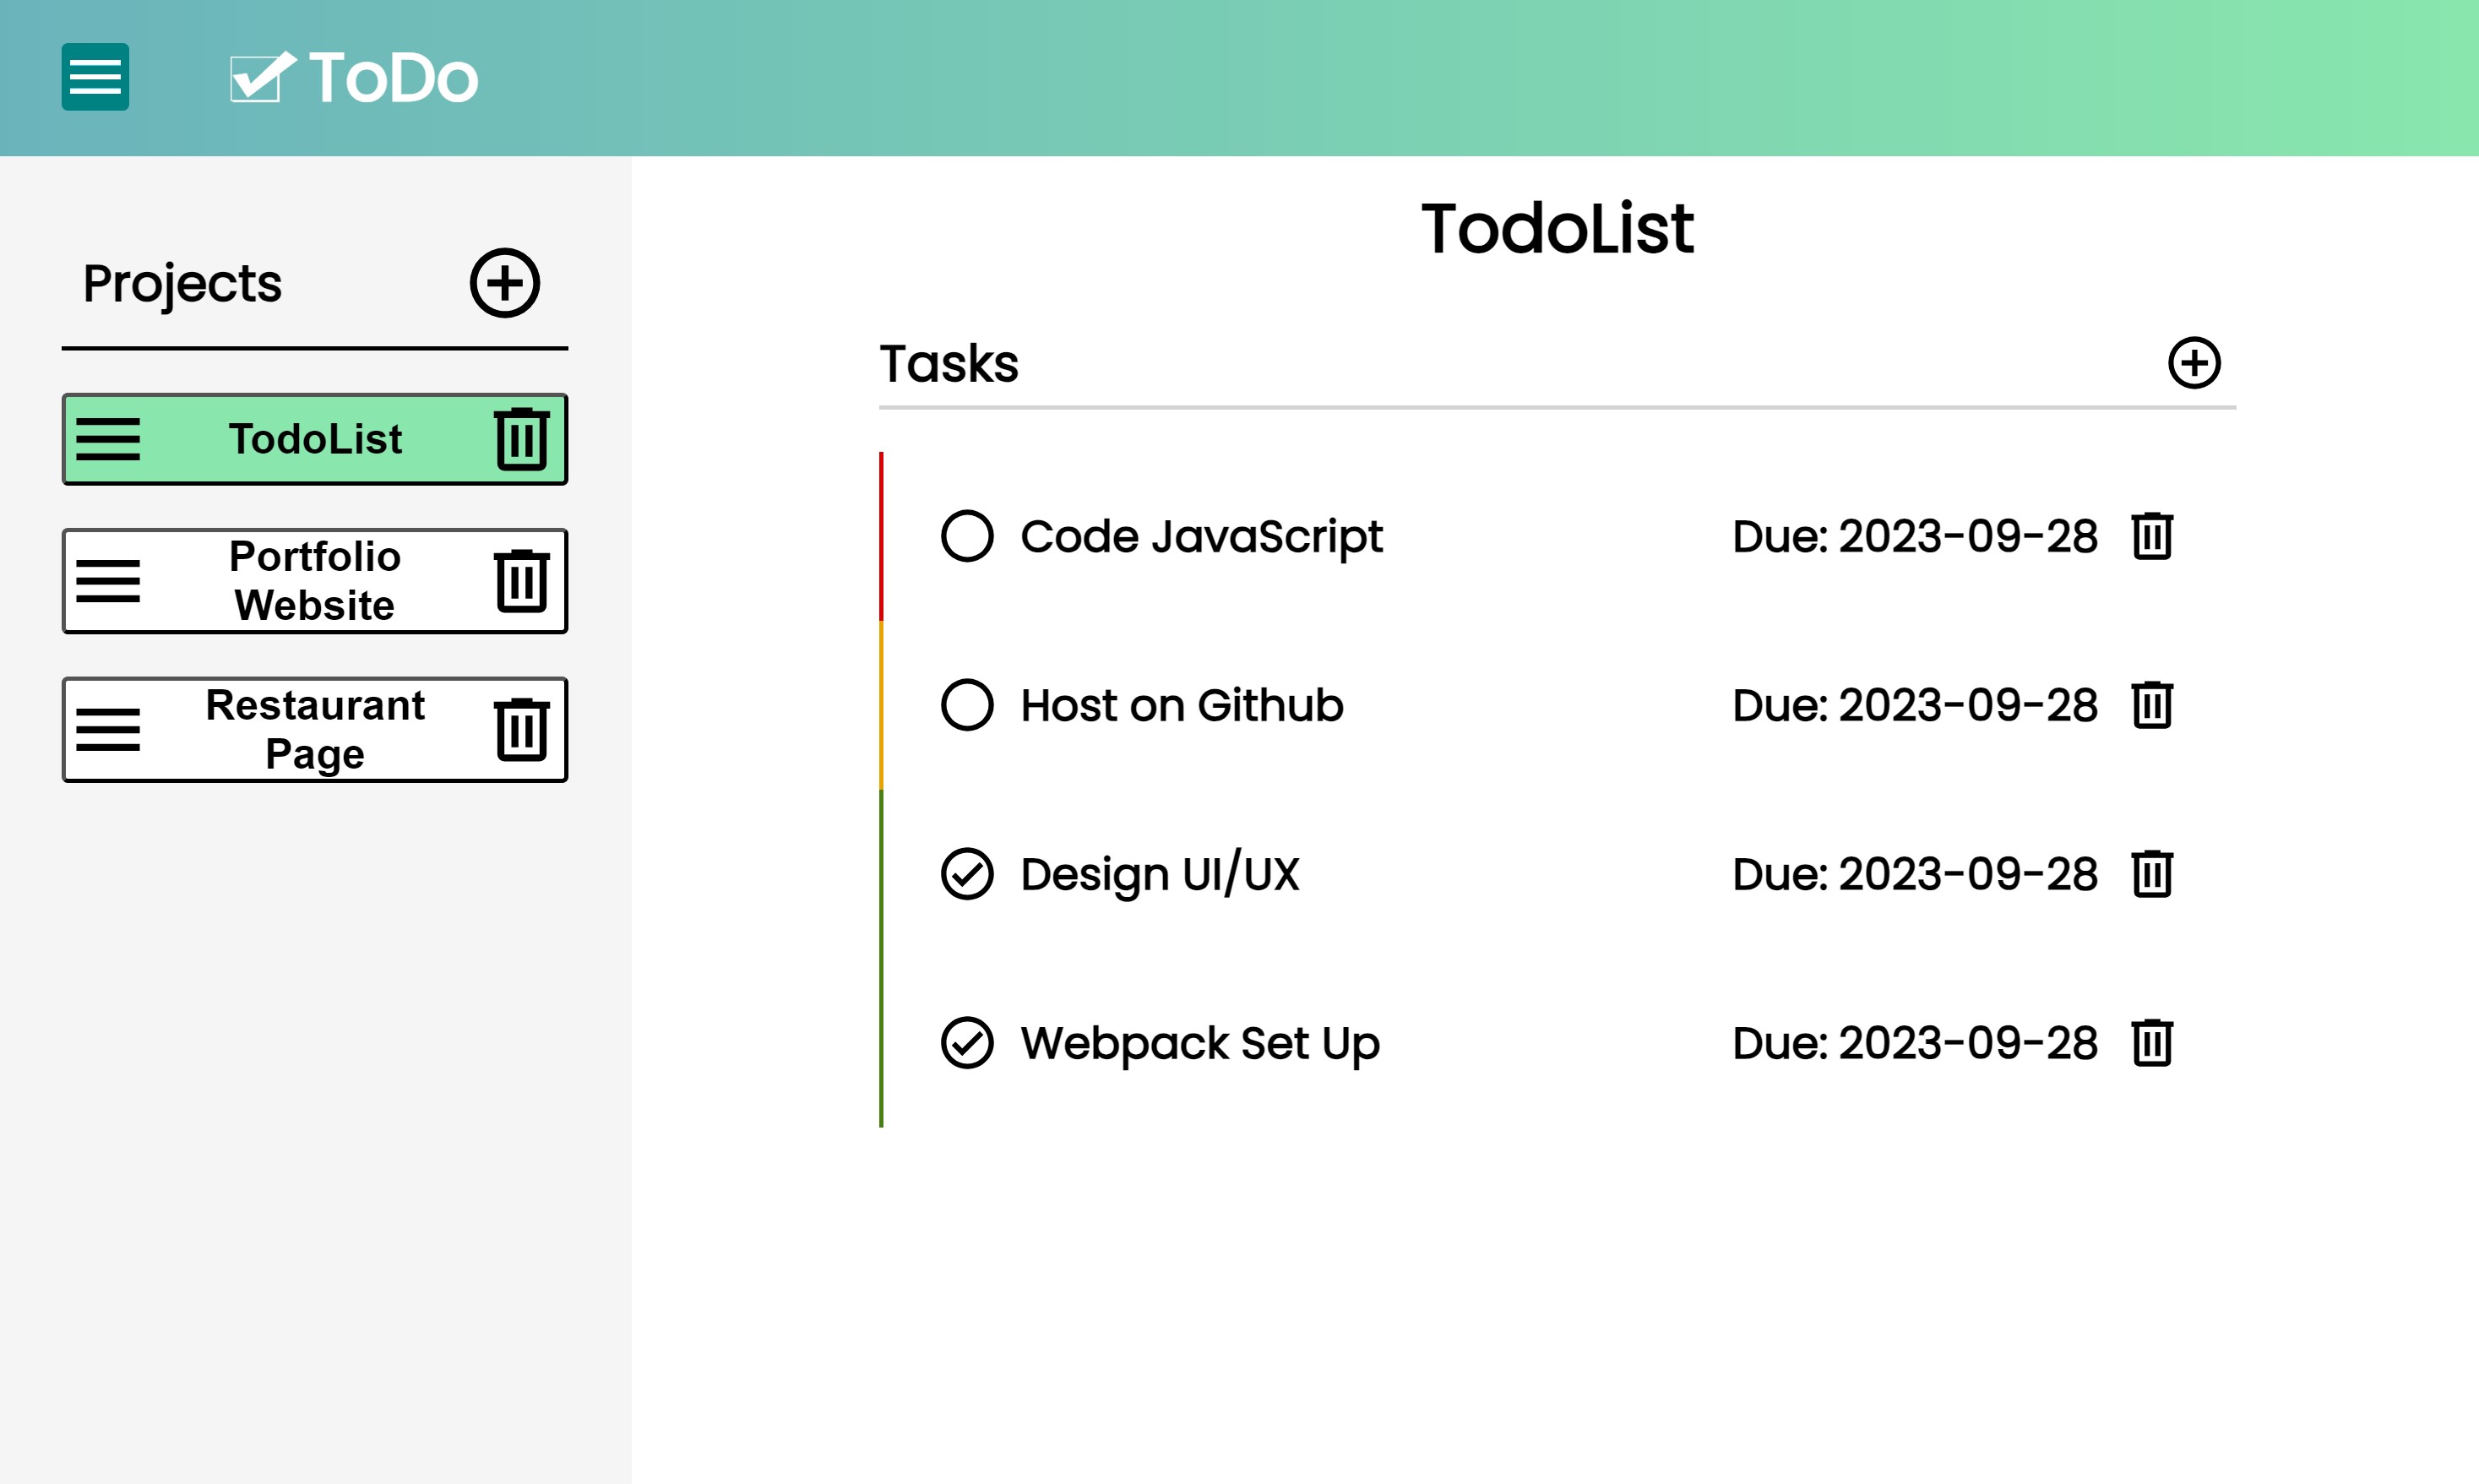The width and height of the screenshot is (2479, 1484).
Task: Delete the Host on Github task
Action: (x=2152, y=705)
